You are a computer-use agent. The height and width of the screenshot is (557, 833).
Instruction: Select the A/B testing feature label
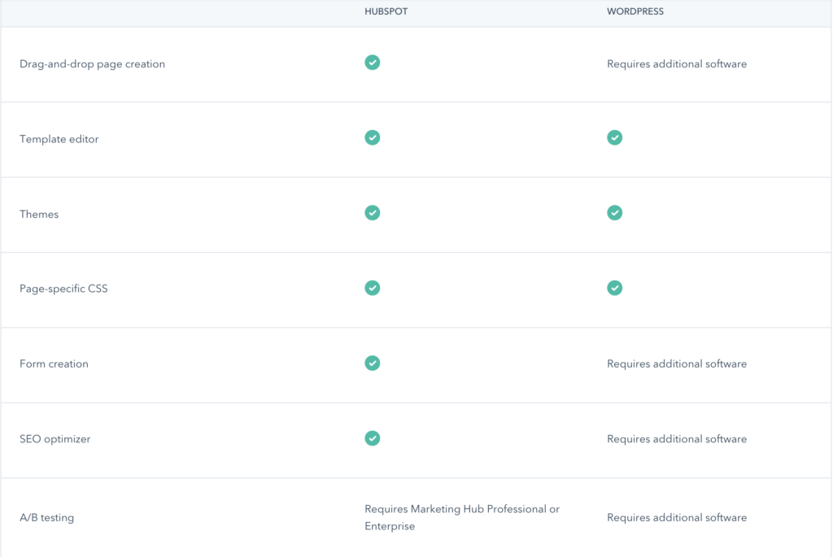click(x=46, y=517)
